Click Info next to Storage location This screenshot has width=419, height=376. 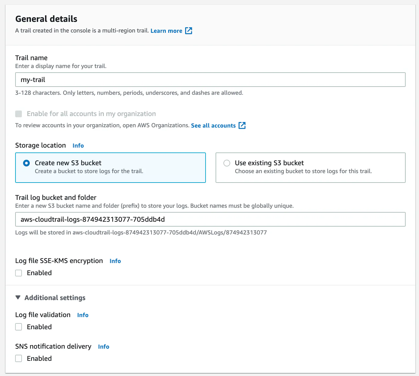click(78, 145)
